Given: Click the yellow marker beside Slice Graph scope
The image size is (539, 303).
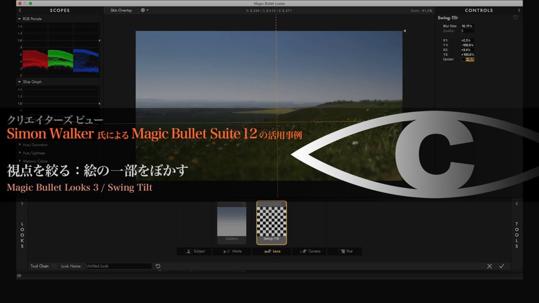Looking at the screenshot, I should point(100,103).
